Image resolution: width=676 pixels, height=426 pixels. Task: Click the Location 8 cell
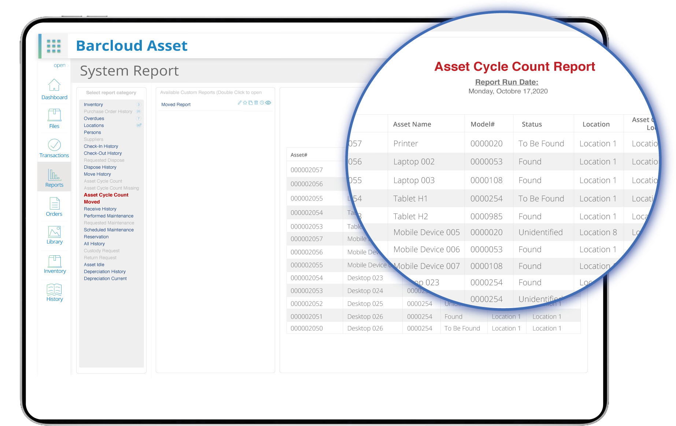pyautogui.click(x=598, y=233)
